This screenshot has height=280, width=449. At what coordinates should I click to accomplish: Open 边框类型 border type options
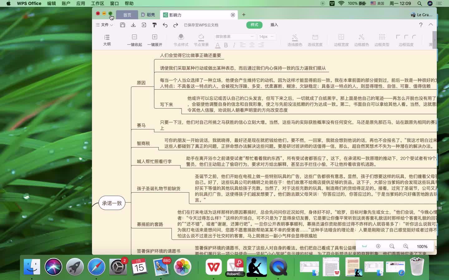382,40
